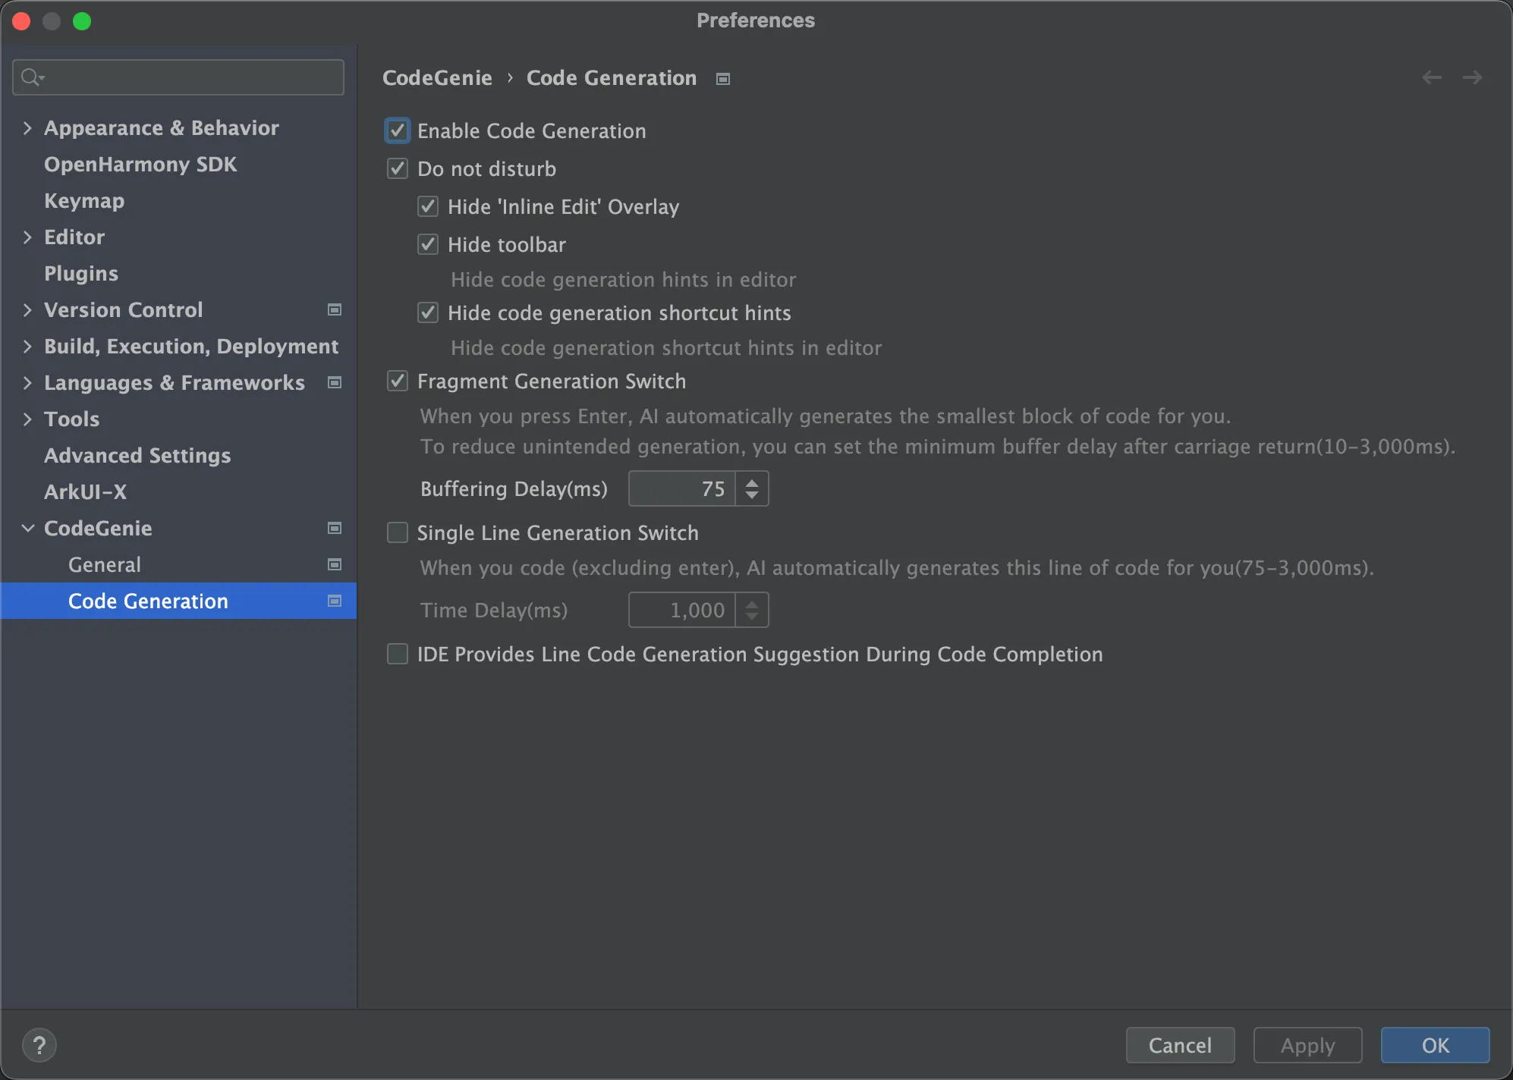Viewport: 1513px width, 1080px height.
Task: Click the back navigation arrow icon
Action: (1432, 77)
